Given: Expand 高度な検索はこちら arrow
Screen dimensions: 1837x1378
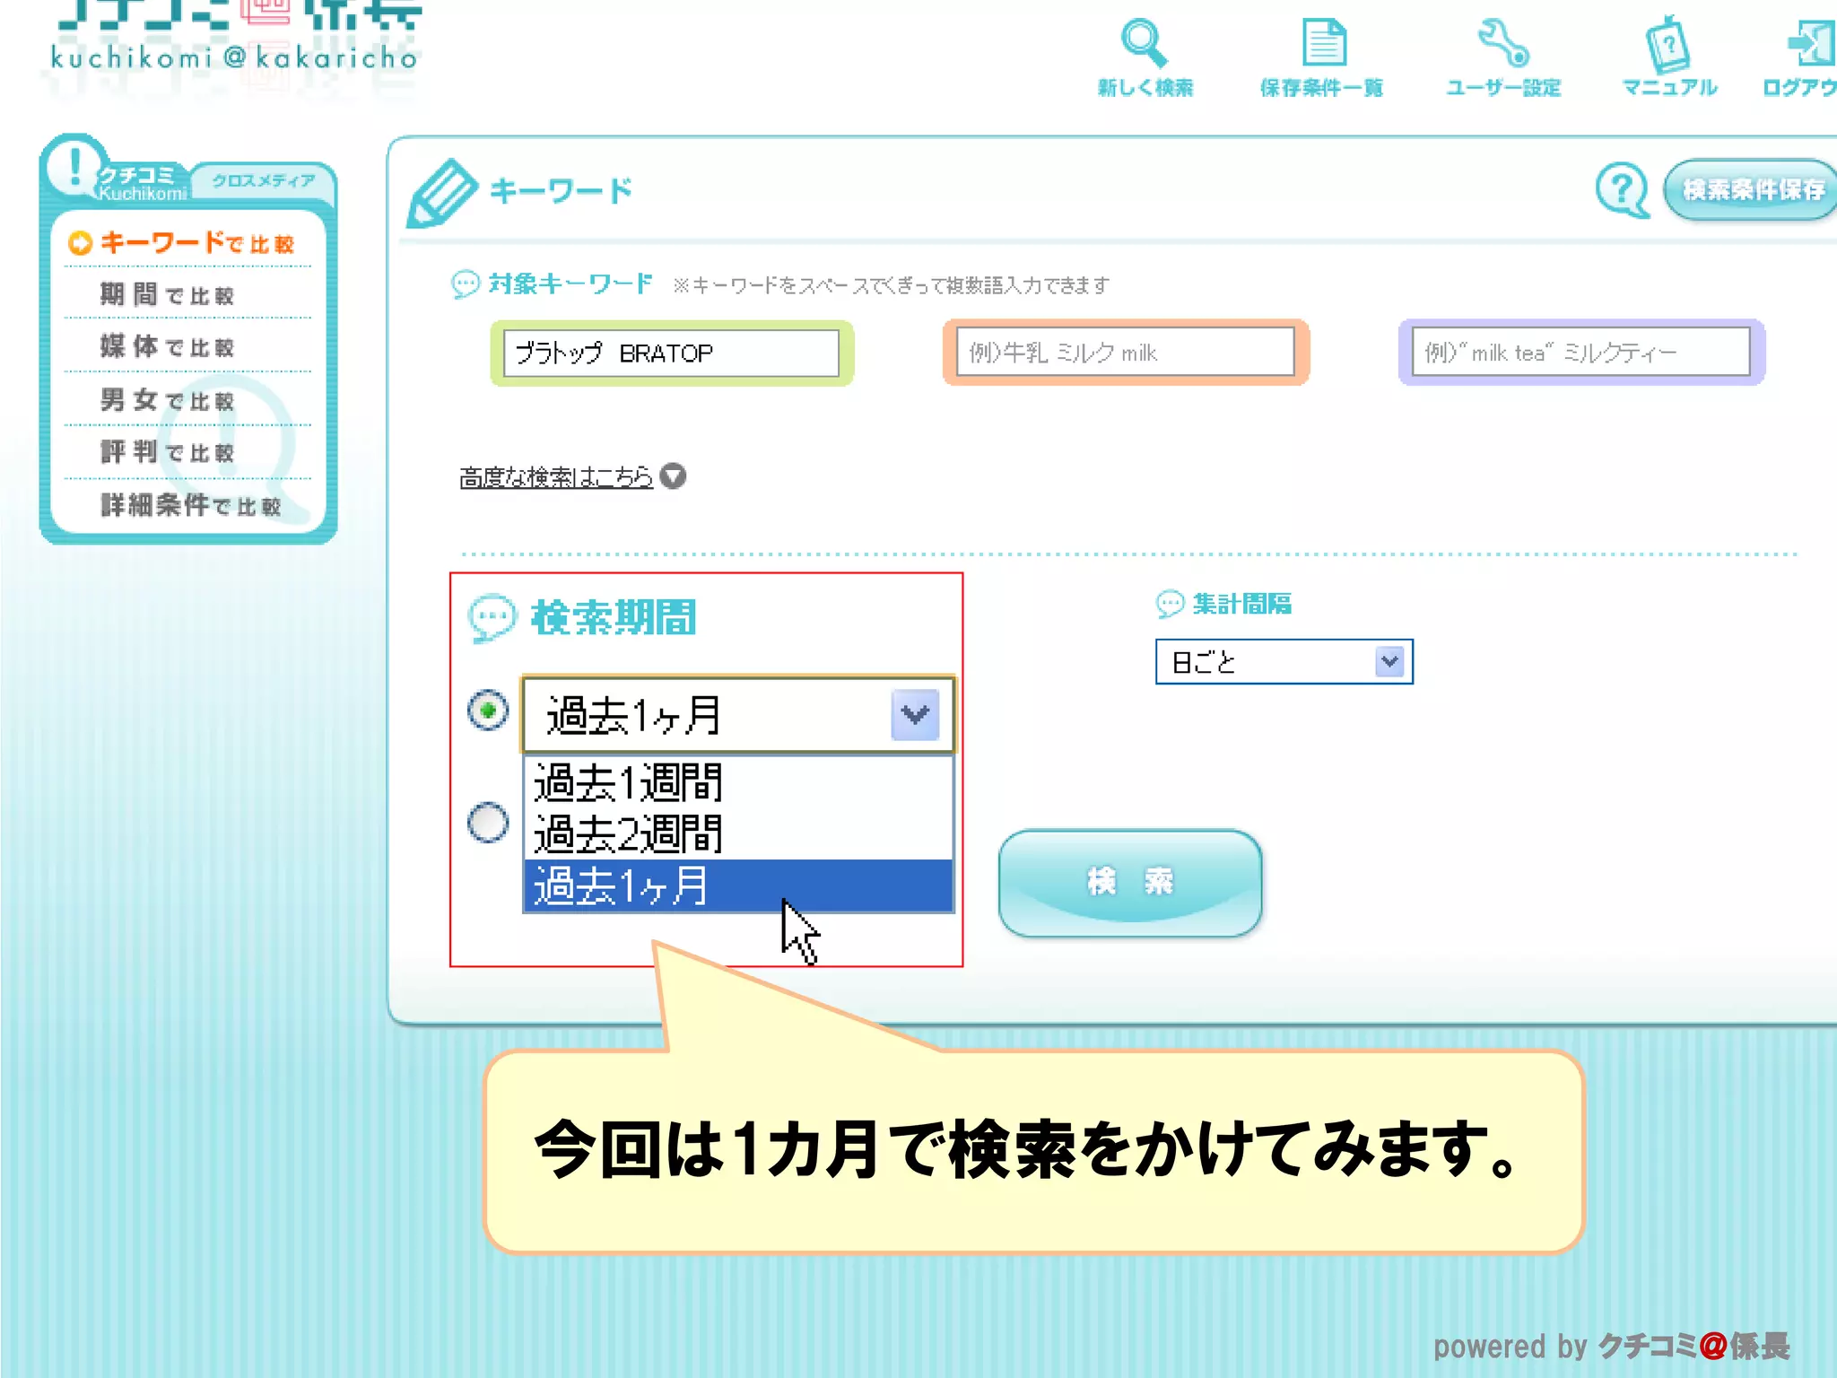Looking at the screenshot, I should (673, 476).
